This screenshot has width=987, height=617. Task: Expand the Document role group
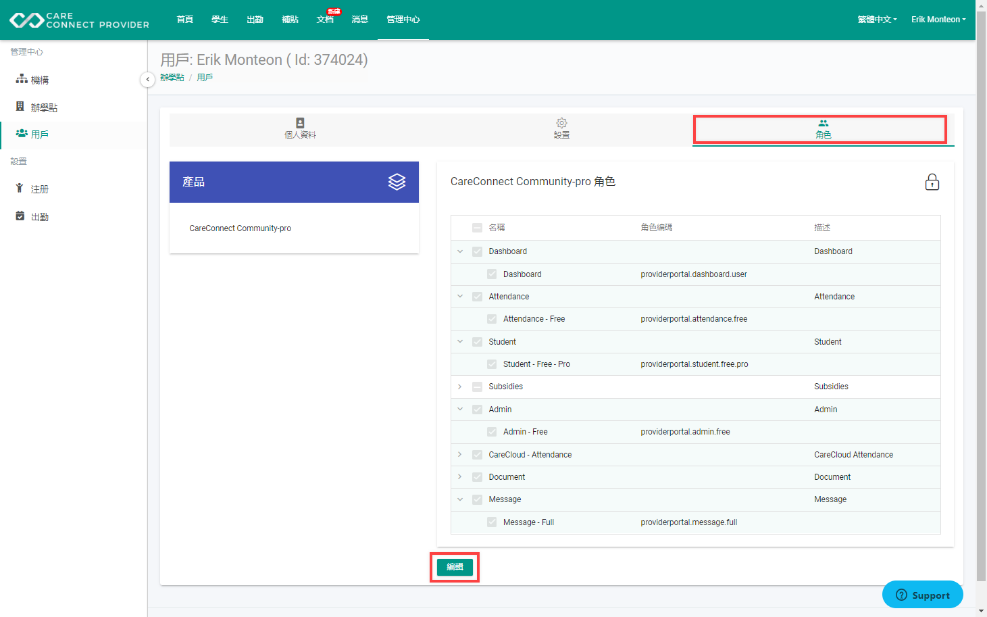pos(460,477)
